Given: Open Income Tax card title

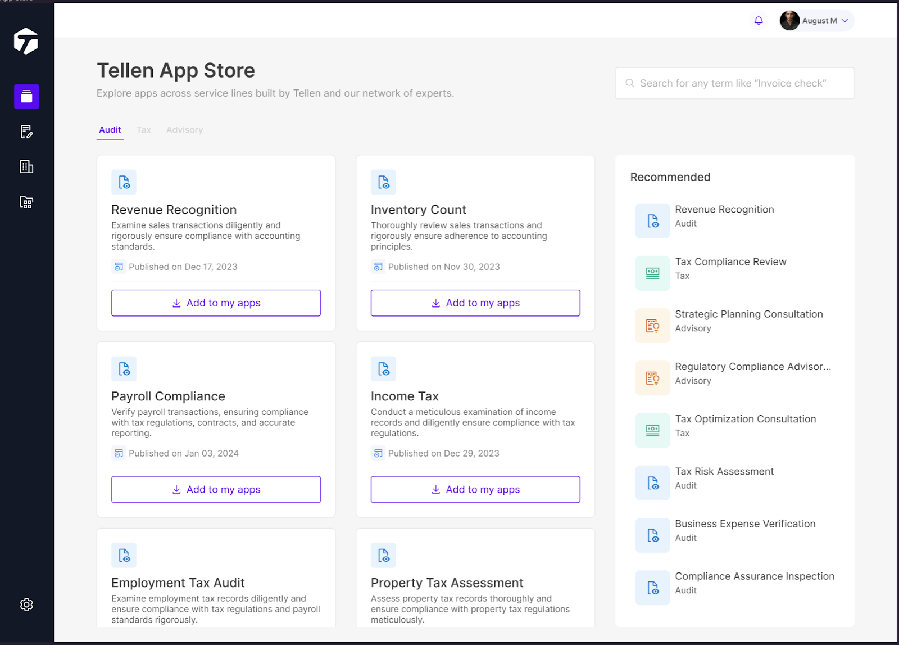Looking at the screenshot, I should click(405, 396).
